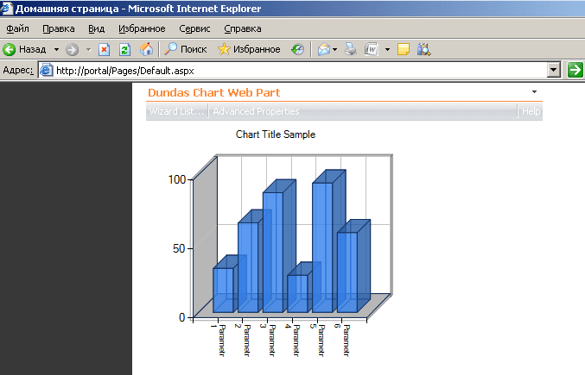The width and height of the screenshot is (585, 375).
Task: Click the green Back arrow icon
Action: pos(9,49)
